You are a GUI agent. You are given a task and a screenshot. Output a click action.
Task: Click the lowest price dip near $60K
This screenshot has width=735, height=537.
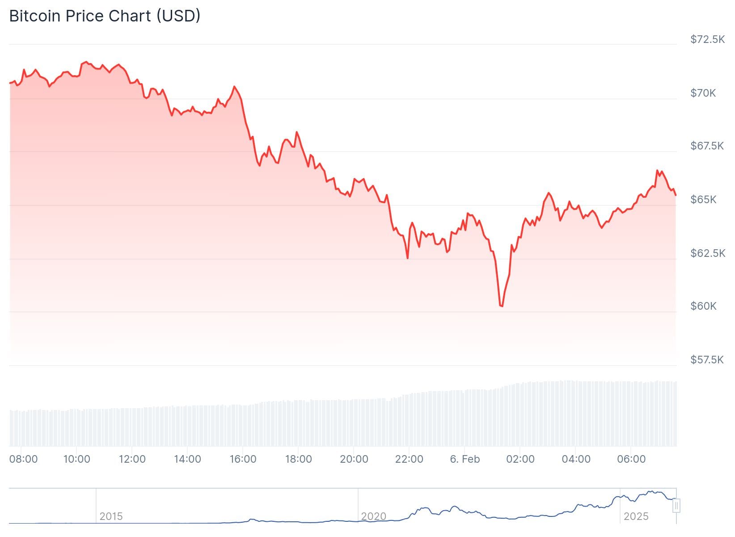pos(501,306)
